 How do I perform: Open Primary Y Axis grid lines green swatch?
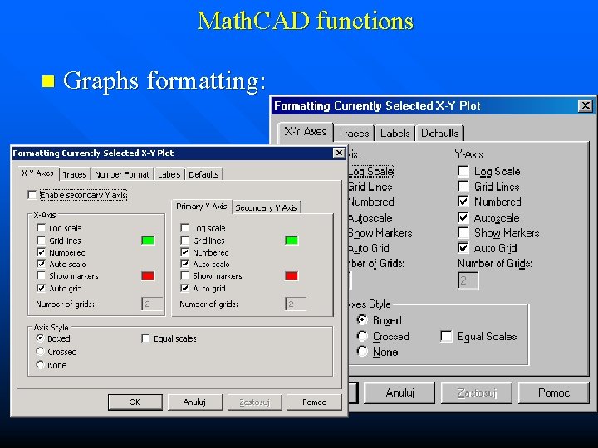(x=292, y=241)
